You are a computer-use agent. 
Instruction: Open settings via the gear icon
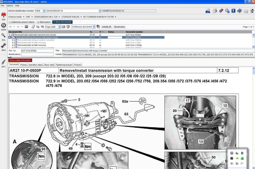[228, 11]
